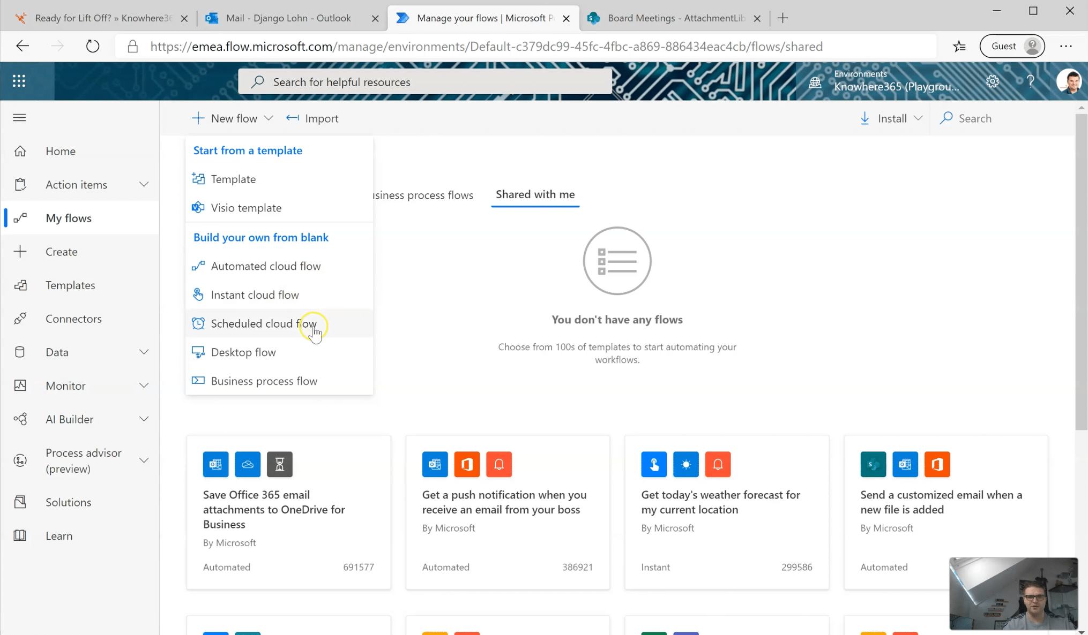Open the app launcher waffle icon
The image size is (1088, 635).
19,81
